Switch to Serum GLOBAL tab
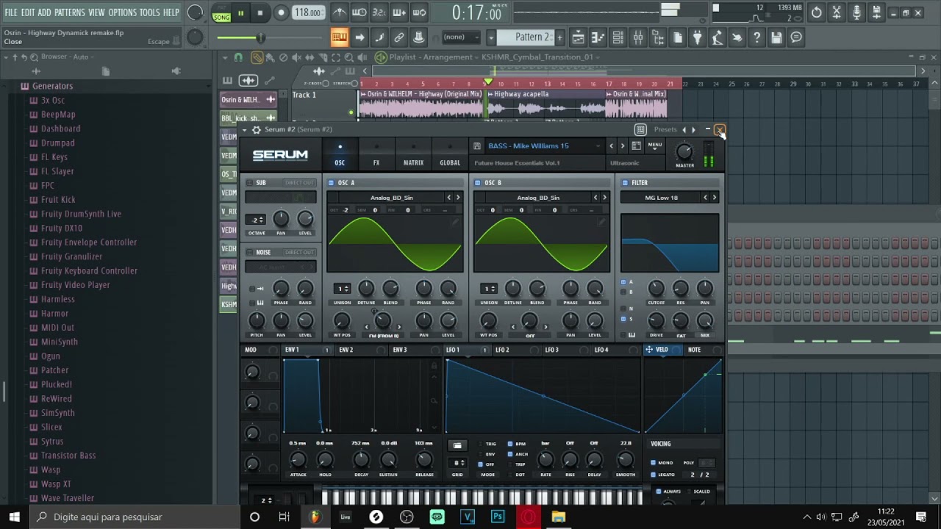Screen dimensions: 941x529 pos(450,155)
